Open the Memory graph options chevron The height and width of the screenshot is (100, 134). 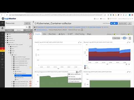(x=130, y=42)
